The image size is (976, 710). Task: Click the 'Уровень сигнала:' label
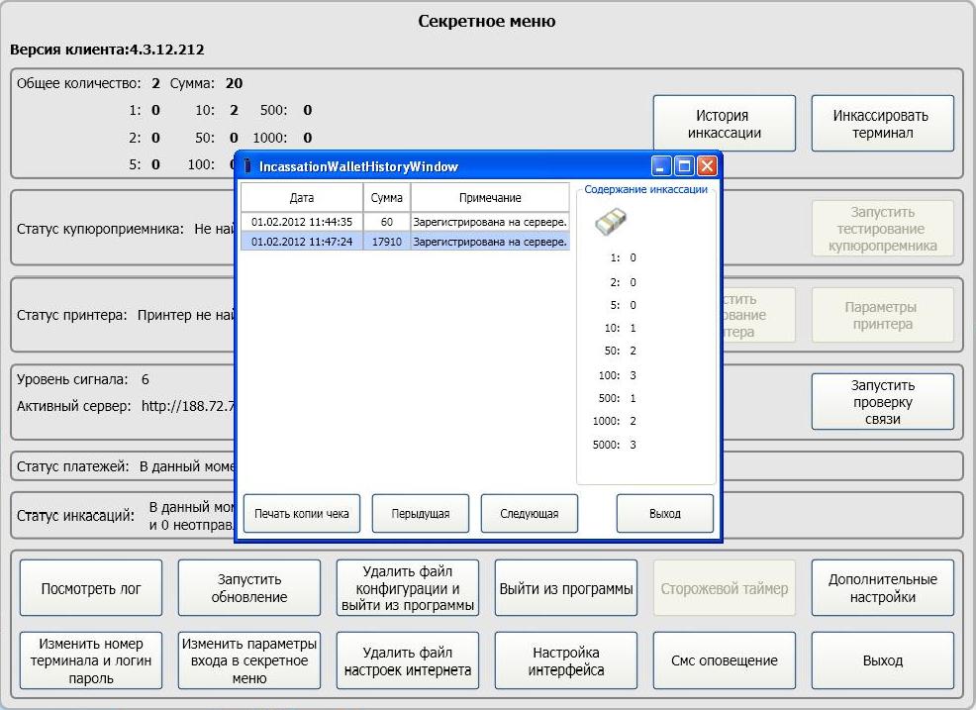tap(72, 379)
